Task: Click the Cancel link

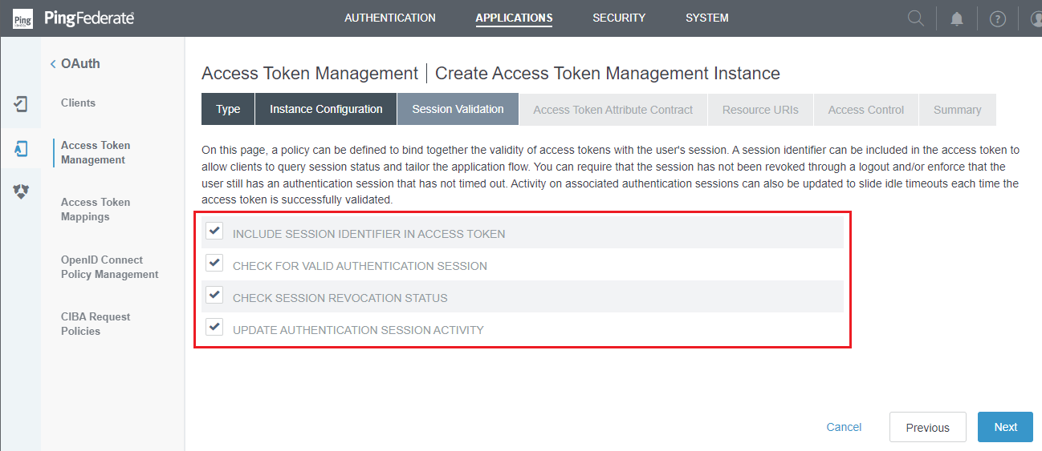Action: point(844,427)
